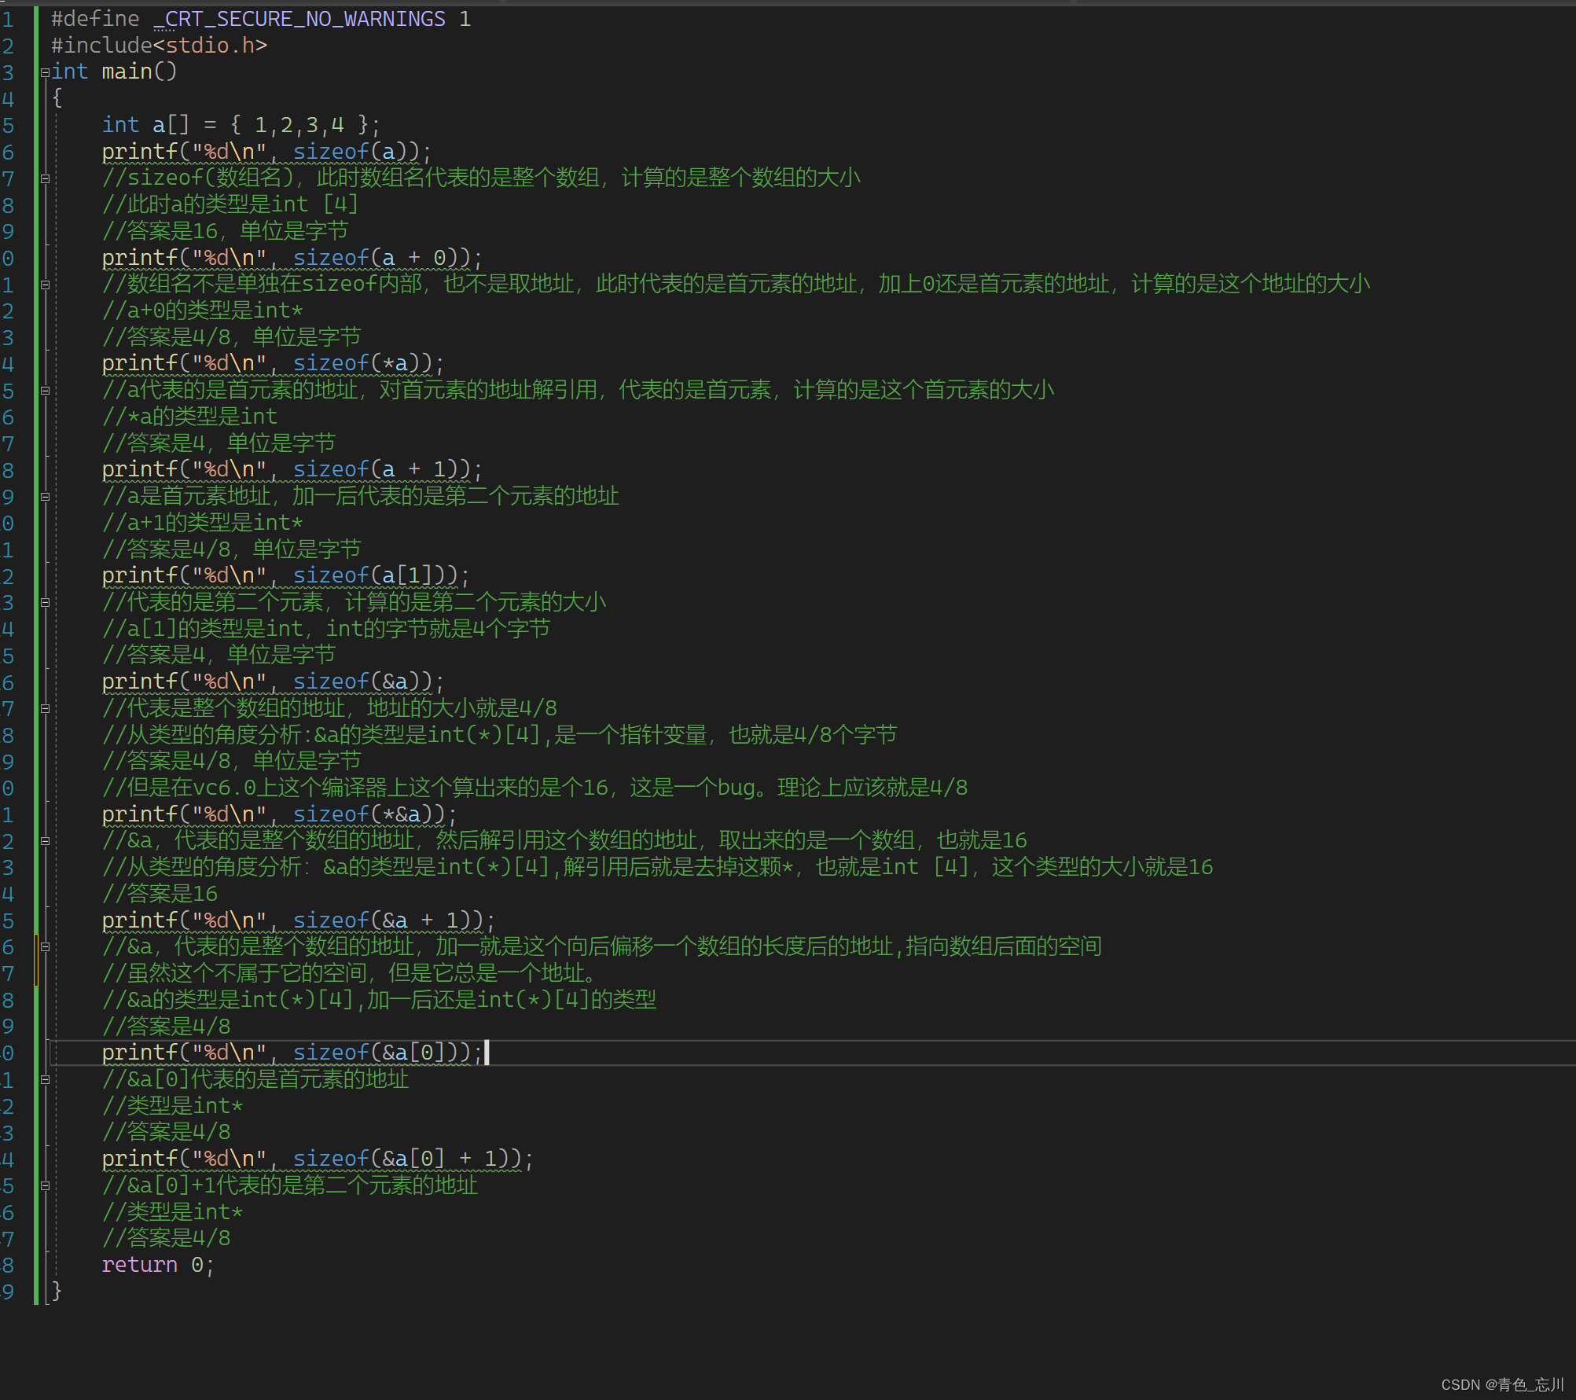This screenshot has height=1400, width=1576.
Task: Collapse comment block under sizeof(*a)
Action: [x=45, y=391]
